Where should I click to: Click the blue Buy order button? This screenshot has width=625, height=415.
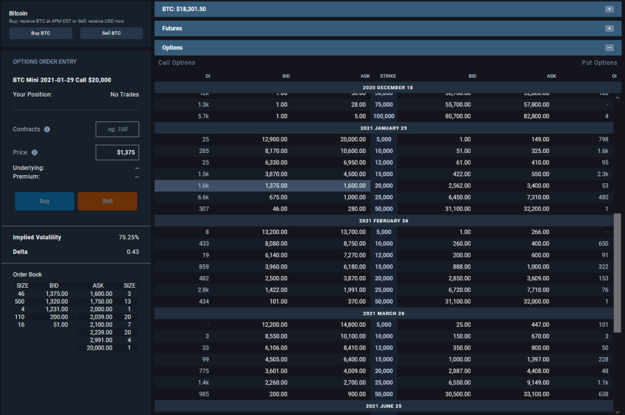44,201
